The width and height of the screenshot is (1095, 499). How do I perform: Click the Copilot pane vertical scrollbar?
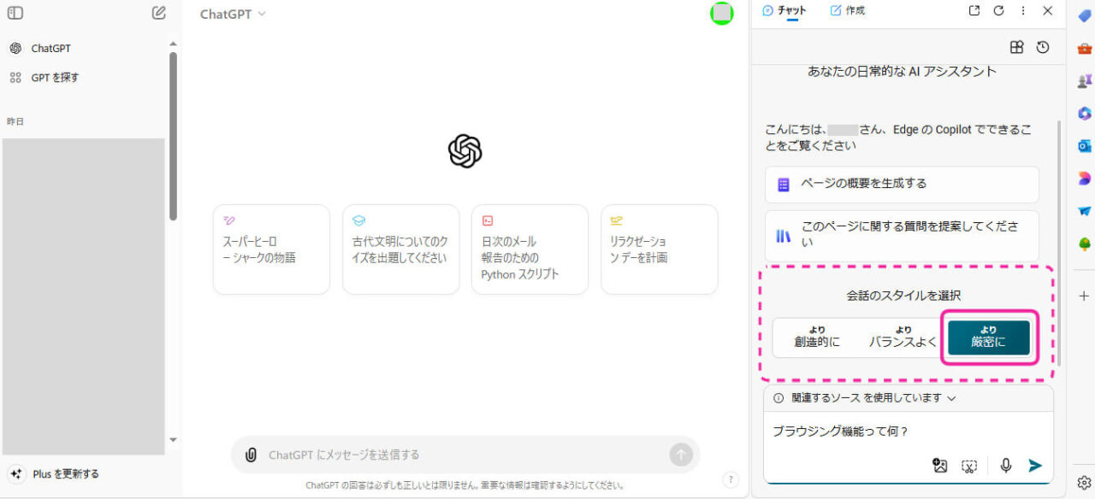tap(1060, 244)
